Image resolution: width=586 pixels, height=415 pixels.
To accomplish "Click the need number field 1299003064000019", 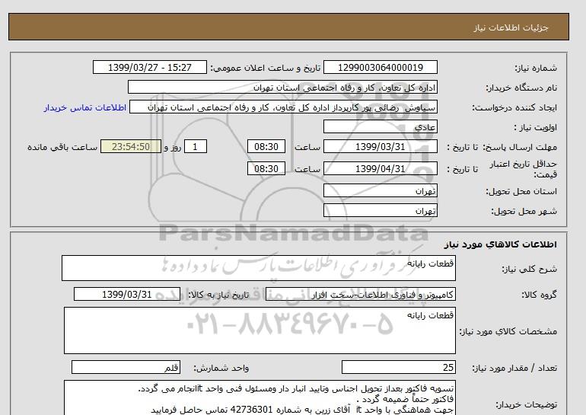I will 380,67.
